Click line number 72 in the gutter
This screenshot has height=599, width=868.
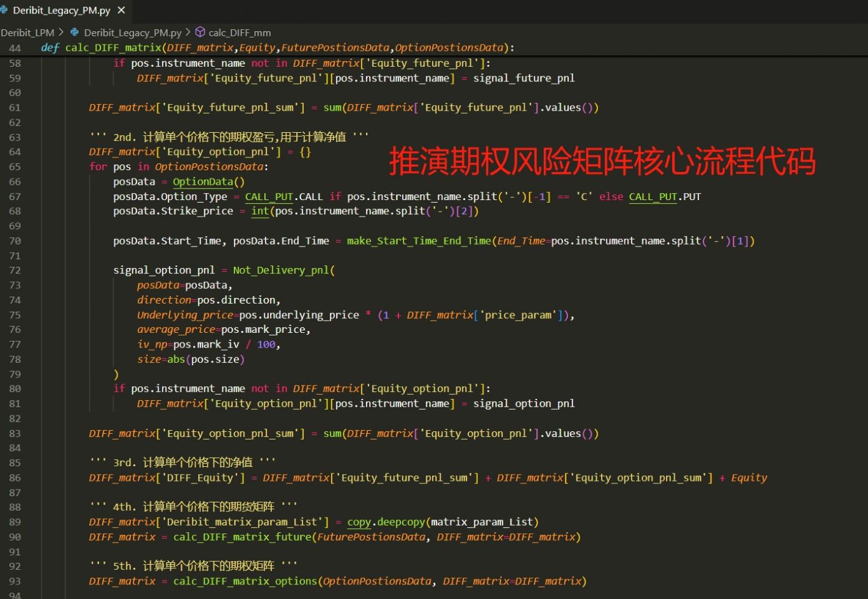[x=15, y=270]
